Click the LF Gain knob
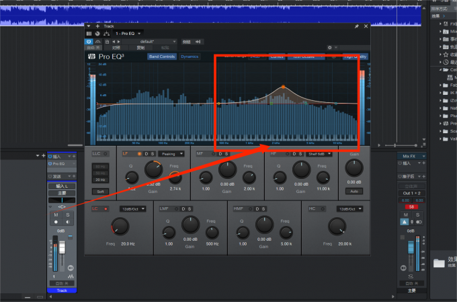 (154, 169)
